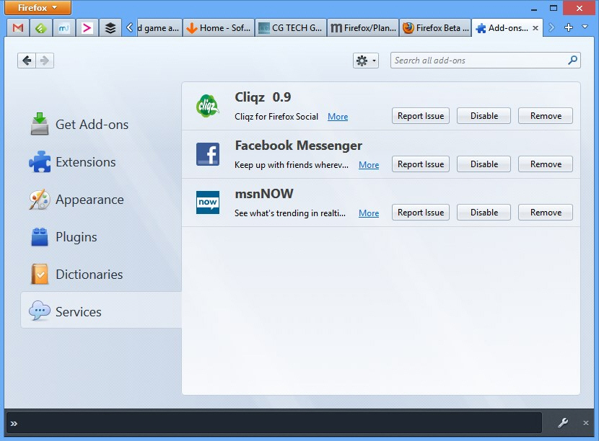Click the 'msnNOW' title text

264,194
